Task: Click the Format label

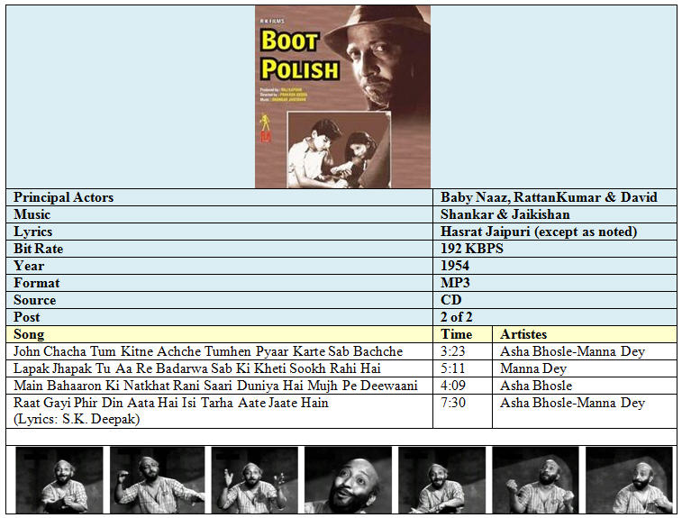Action: [37, 283]
